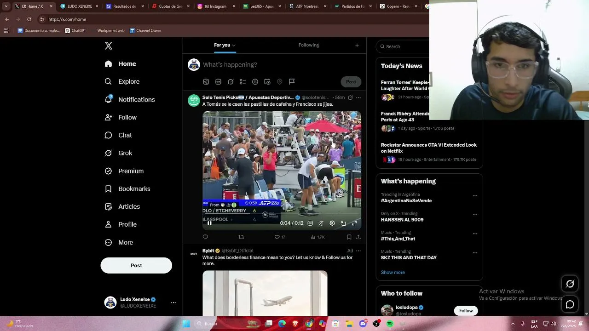Open video settings gear on the tennis video
The image size is (589, 331).
coord(332,223)
